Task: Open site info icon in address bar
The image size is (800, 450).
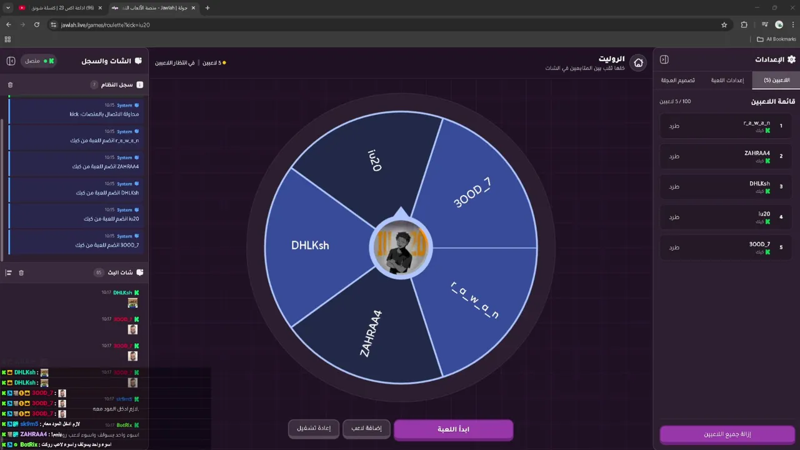Action: click(54, 24)
